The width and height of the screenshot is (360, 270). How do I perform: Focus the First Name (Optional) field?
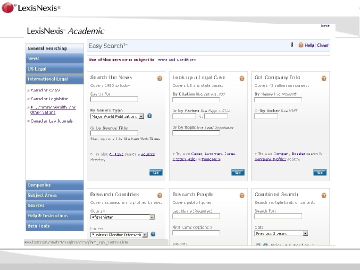196,233
